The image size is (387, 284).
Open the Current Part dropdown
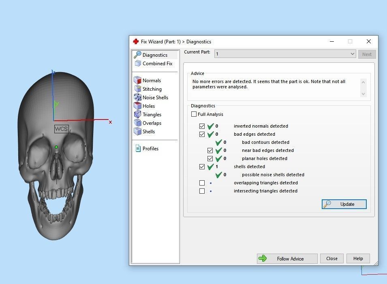(352, 53)
